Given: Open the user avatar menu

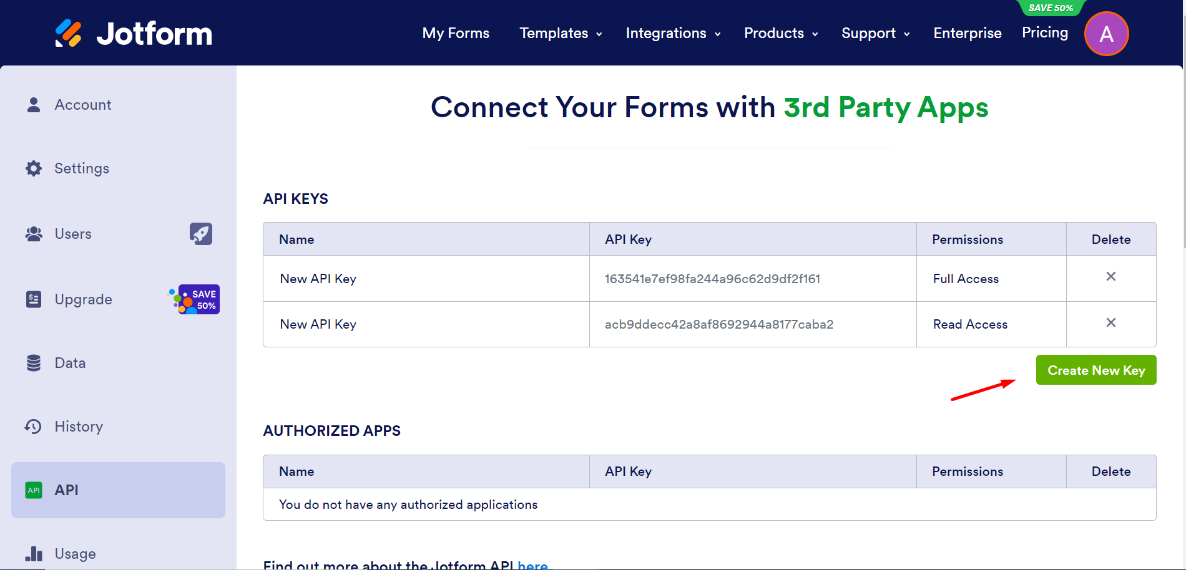Looking at the screenshot, I should pos(1106,34).
